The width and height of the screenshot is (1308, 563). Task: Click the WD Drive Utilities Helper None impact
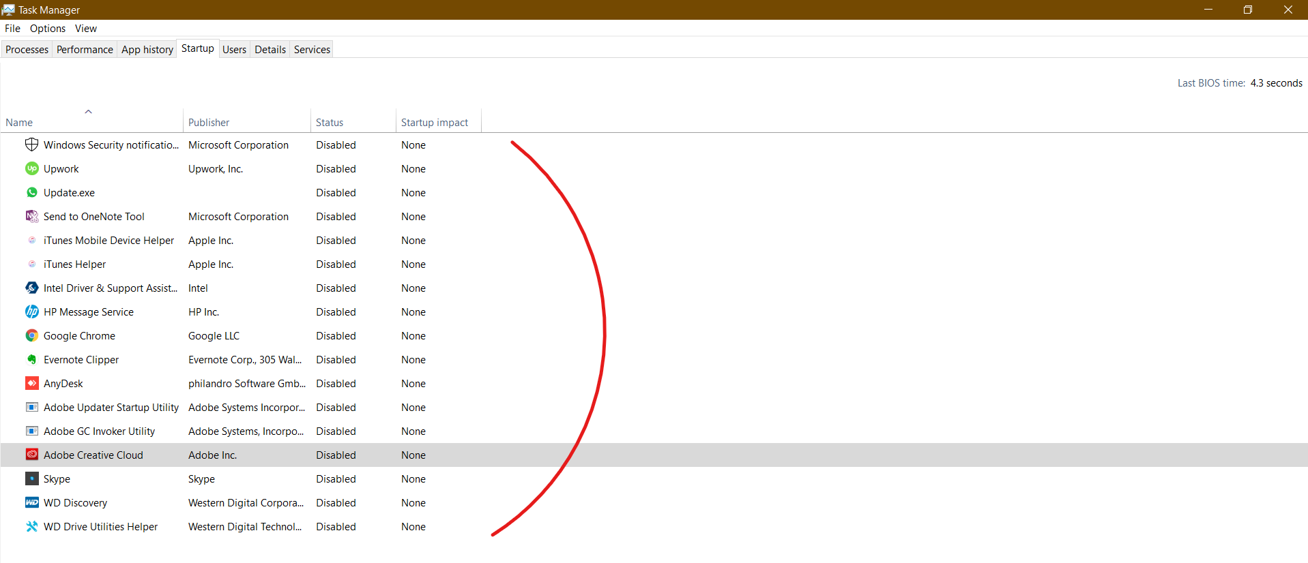point(413,526)
